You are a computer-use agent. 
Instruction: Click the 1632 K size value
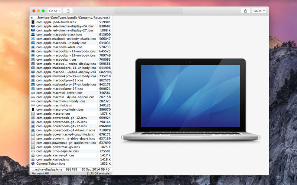point(105,164)
